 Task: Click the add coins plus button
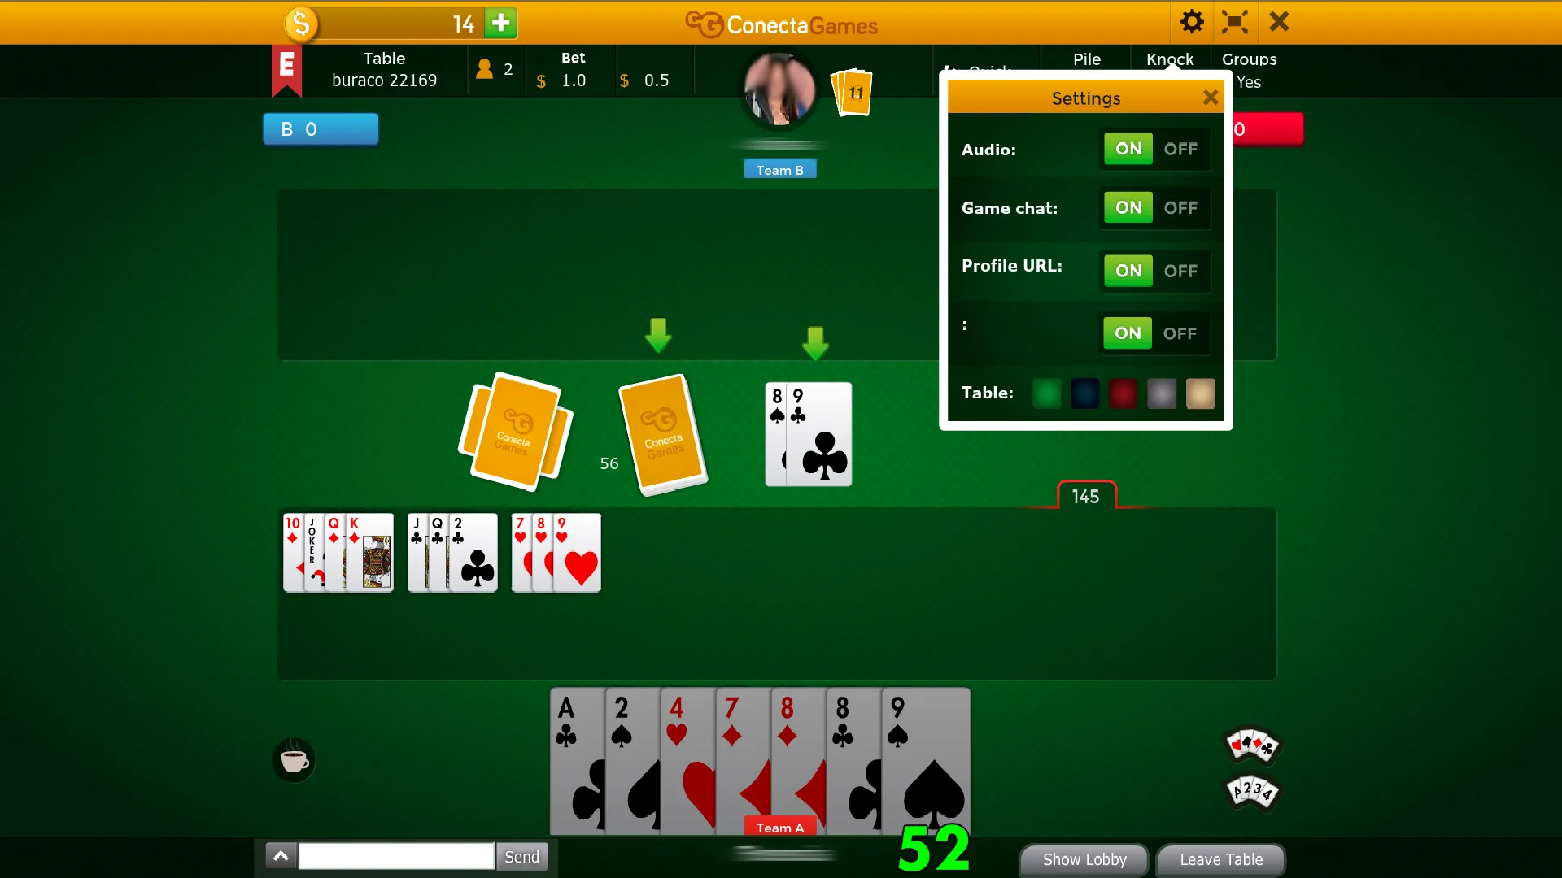point(502,24)
